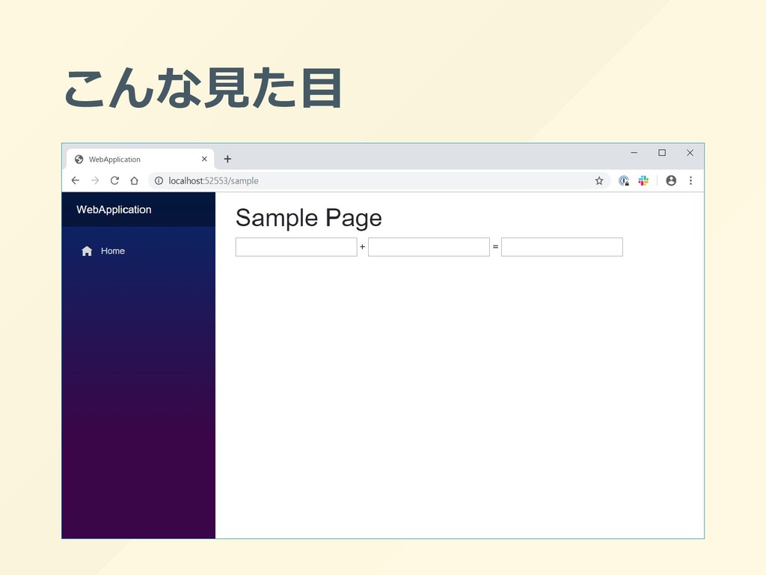Open the user profile avatar icon

[671, 180]
